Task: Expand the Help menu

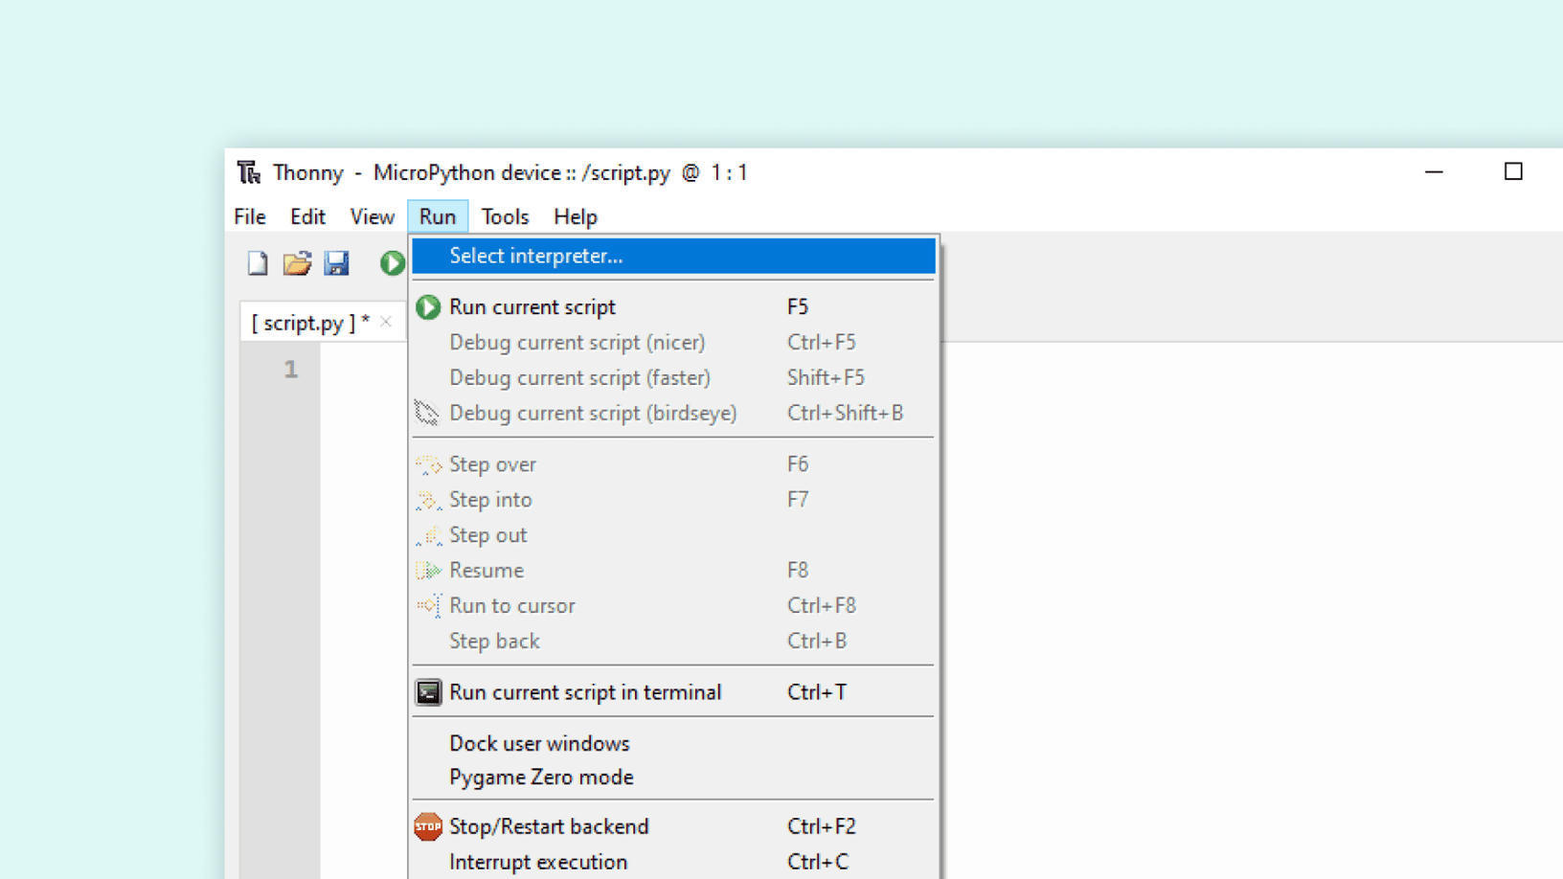Action: 575,216
